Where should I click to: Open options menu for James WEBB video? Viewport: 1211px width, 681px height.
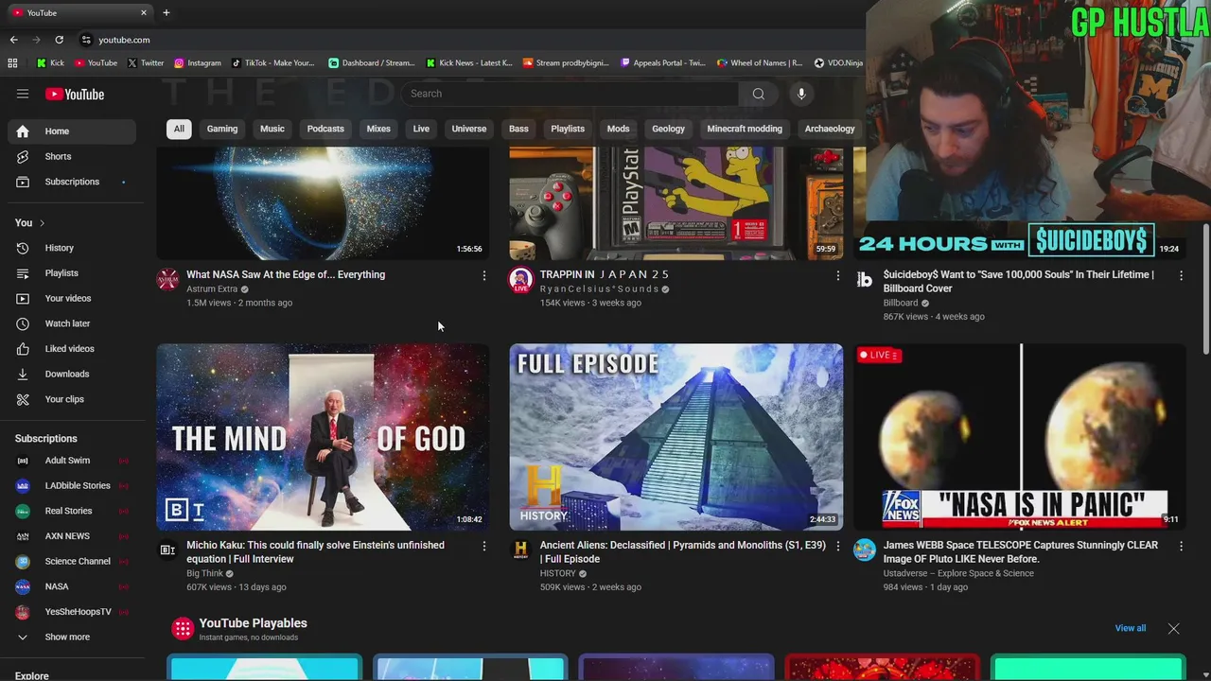1181,546
